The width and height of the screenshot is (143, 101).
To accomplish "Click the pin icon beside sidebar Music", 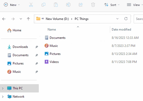I will [37, 72].
